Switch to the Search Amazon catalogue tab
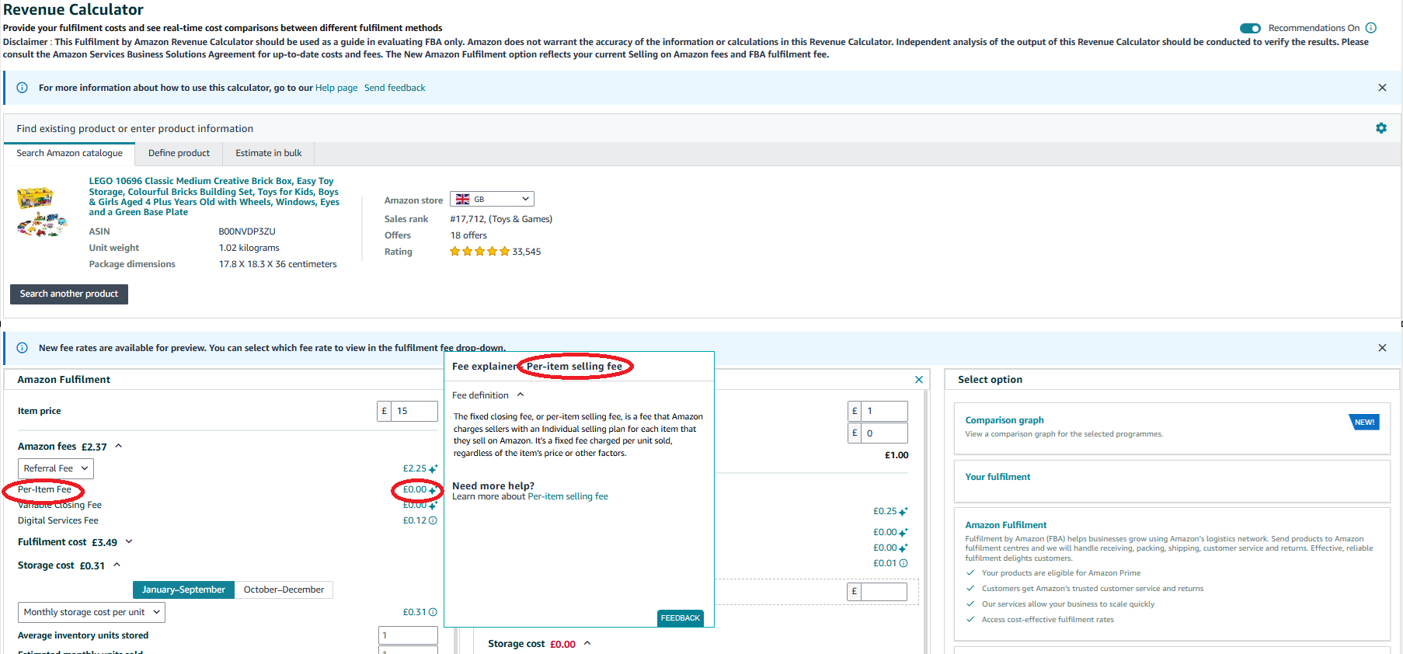 pyautogui.click(x=70, y=153)
